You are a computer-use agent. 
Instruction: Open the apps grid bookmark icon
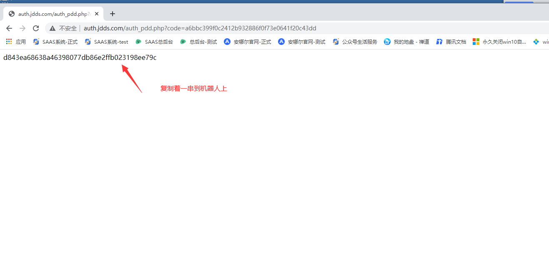click(x=9, y=42)
